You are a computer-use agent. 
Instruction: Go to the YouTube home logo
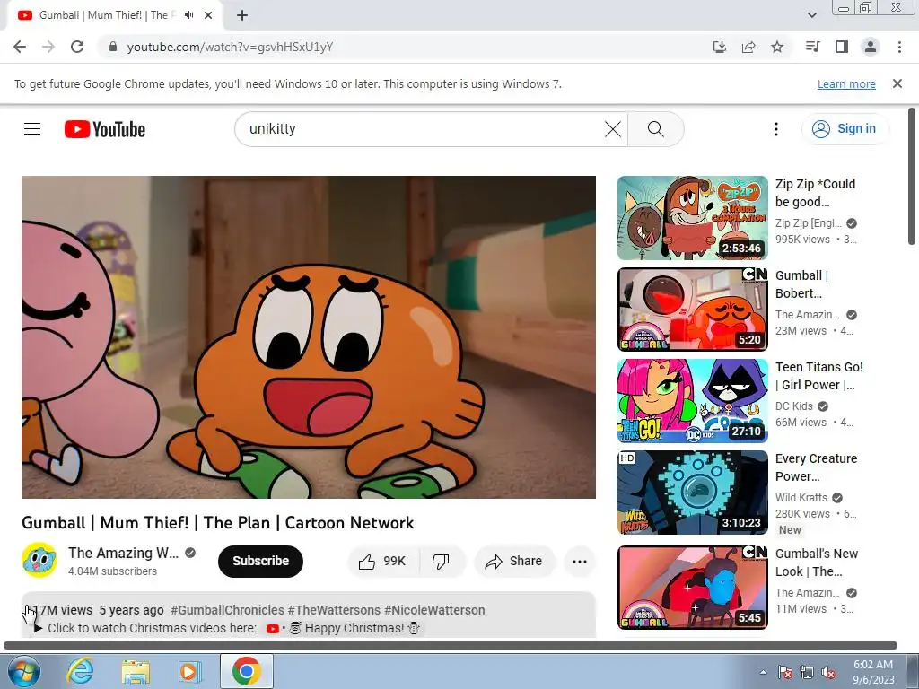(x=105, y=129)
